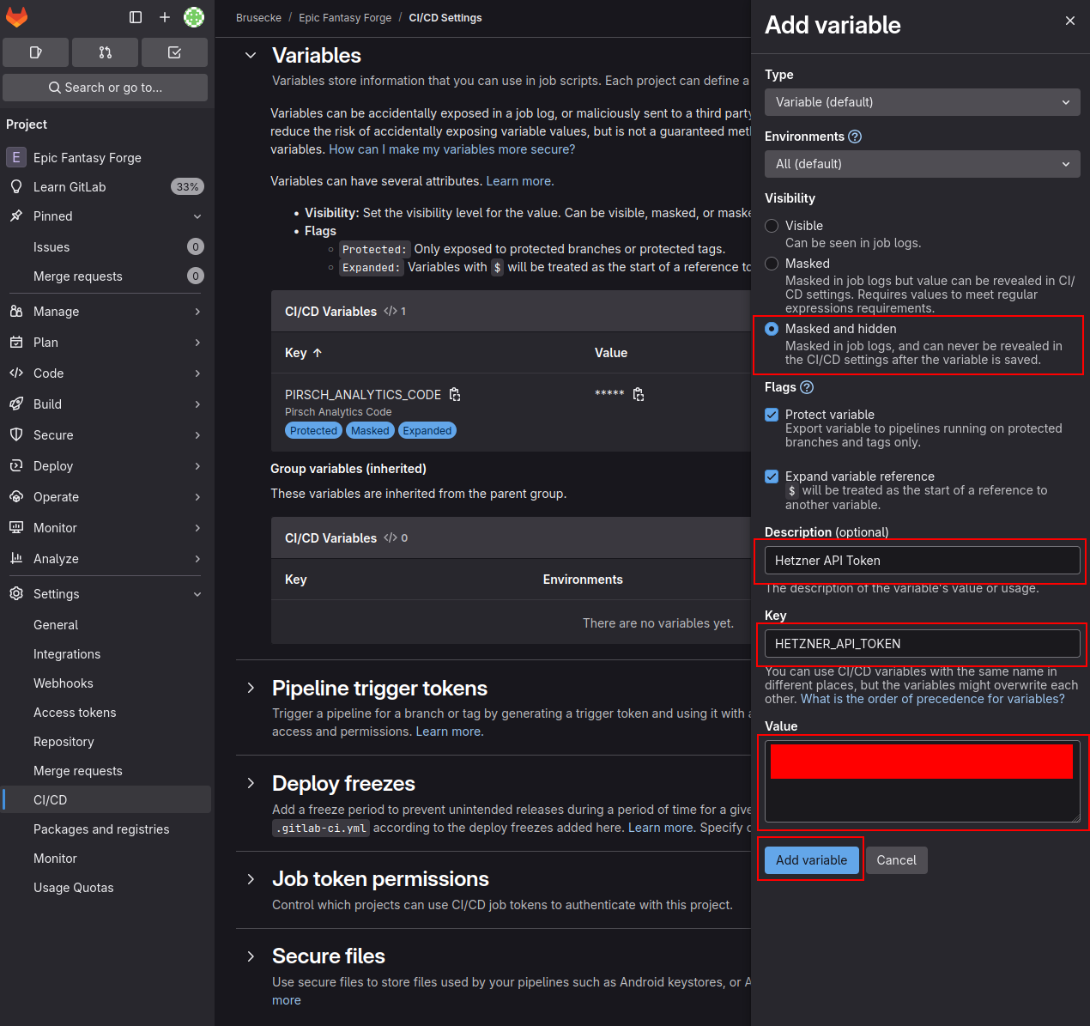Open the Type dropdown

[x=923, y=102]
